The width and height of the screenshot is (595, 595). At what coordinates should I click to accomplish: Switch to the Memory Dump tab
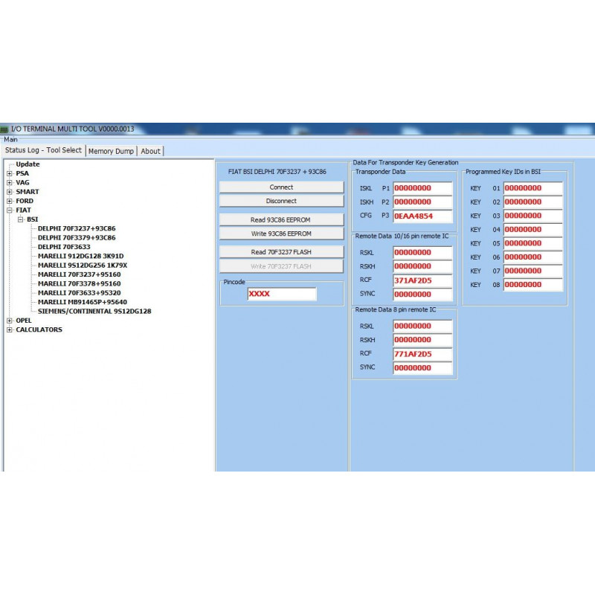pos(110,150)
